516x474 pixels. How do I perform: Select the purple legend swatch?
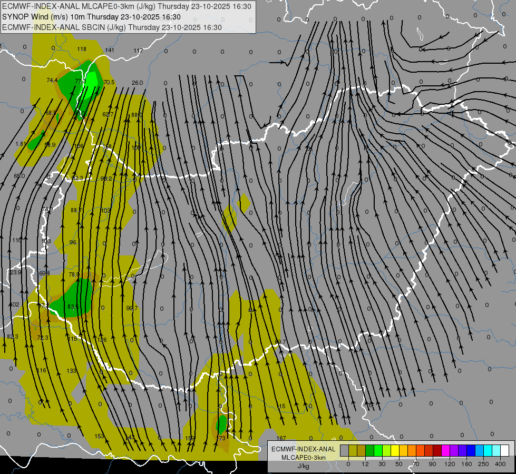click(454, 450)
